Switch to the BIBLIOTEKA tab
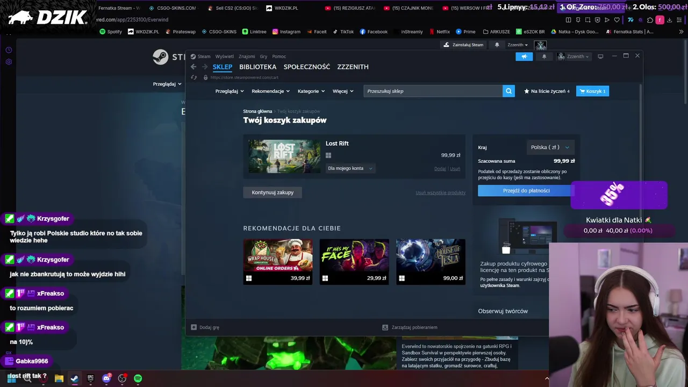The image size is (688, 387). click(257, 67)
